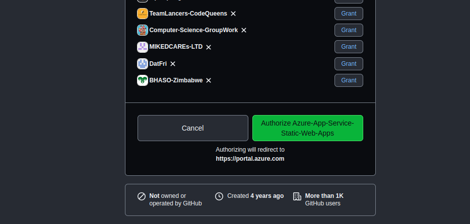The width and height of the screenshot is (470, 224).
Task: Click the X icon next to BHASO-Zimbabwe
Action: [x=209, y=80]
